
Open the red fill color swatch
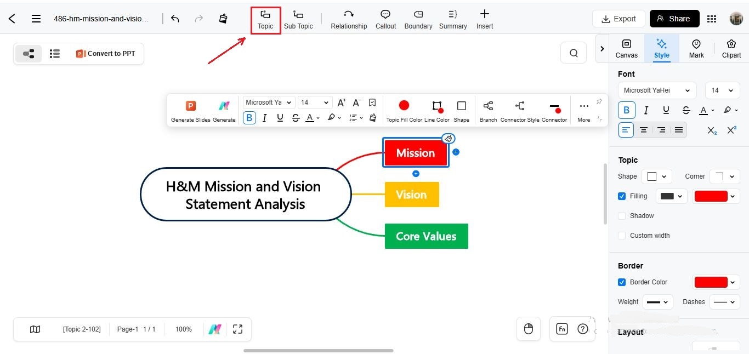(x=716, y=196)
